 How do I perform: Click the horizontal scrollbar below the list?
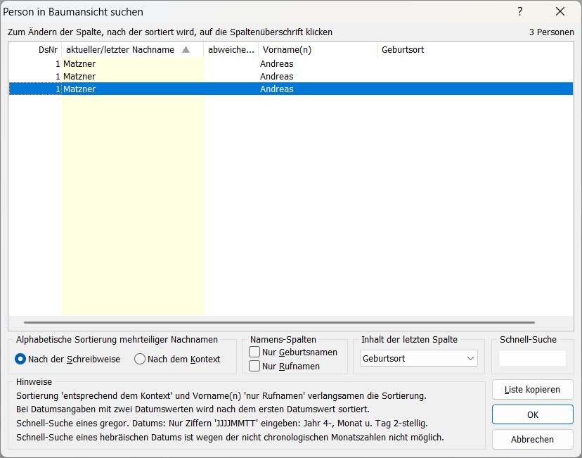tap(279, 322)
